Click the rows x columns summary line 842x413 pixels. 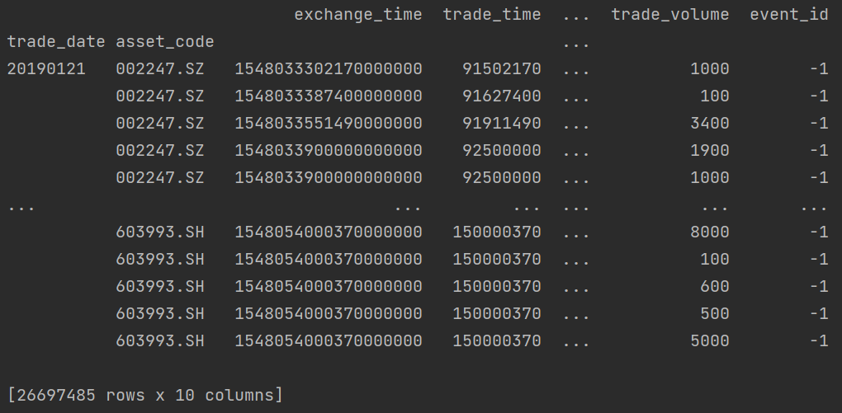(x=144, y=396)
